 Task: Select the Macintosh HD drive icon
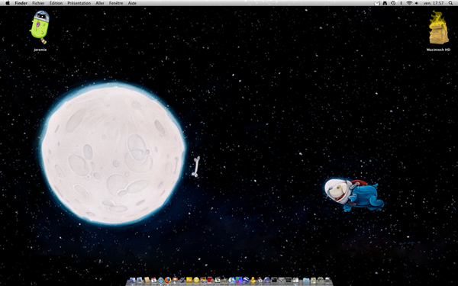coord(438,31)
